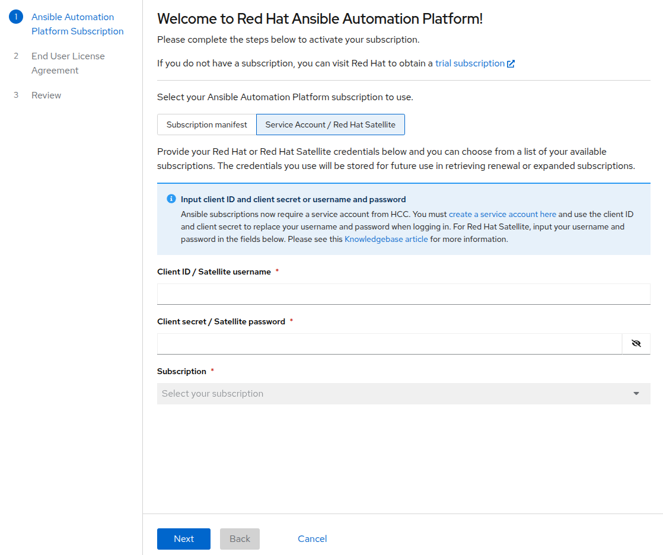
Task: Click the info icon in the blue alert
Action: click(x=171, y=199)
